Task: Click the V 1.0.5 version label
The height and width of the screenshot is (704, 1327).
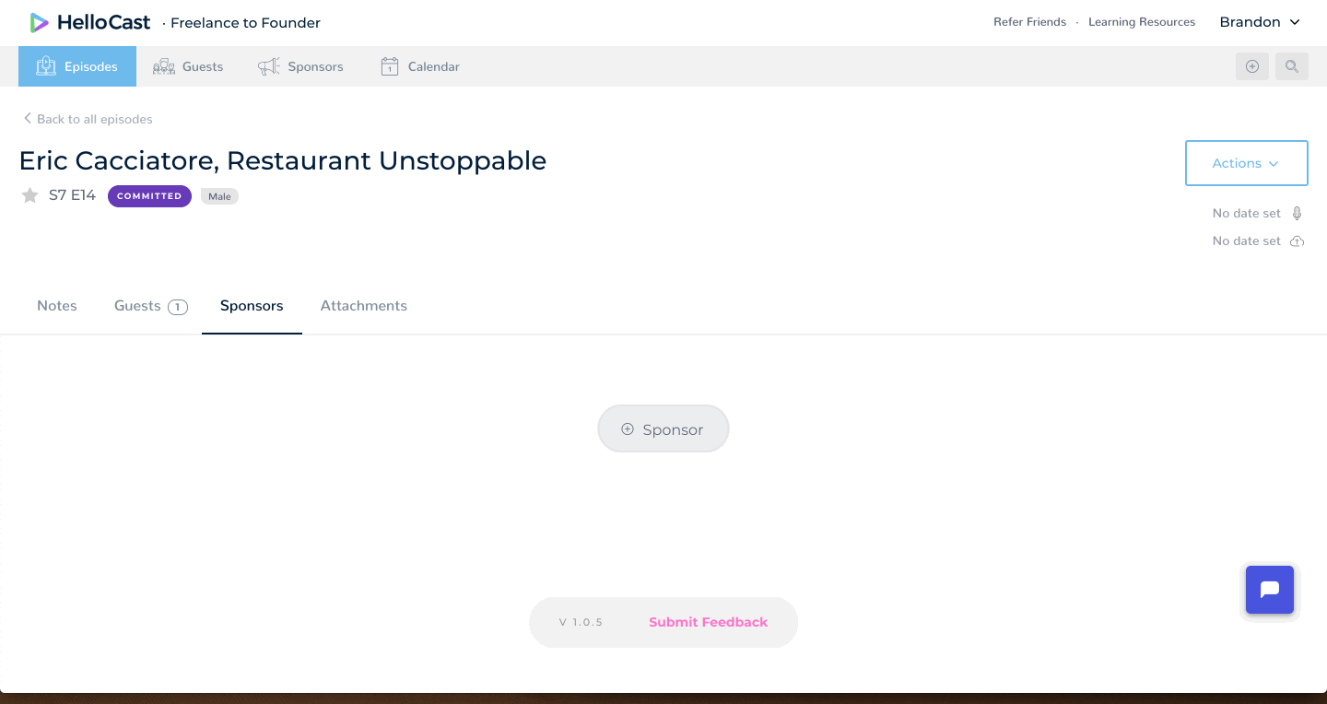Action: click(581, 622)
